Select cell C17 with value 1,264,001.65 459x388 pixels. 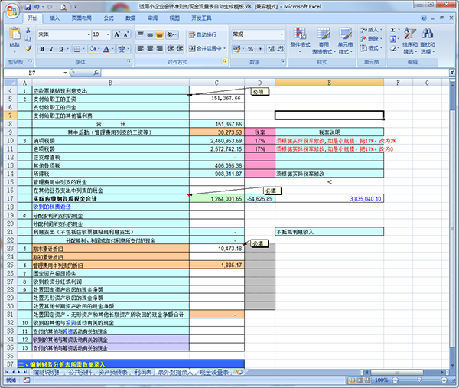[216, 198]
